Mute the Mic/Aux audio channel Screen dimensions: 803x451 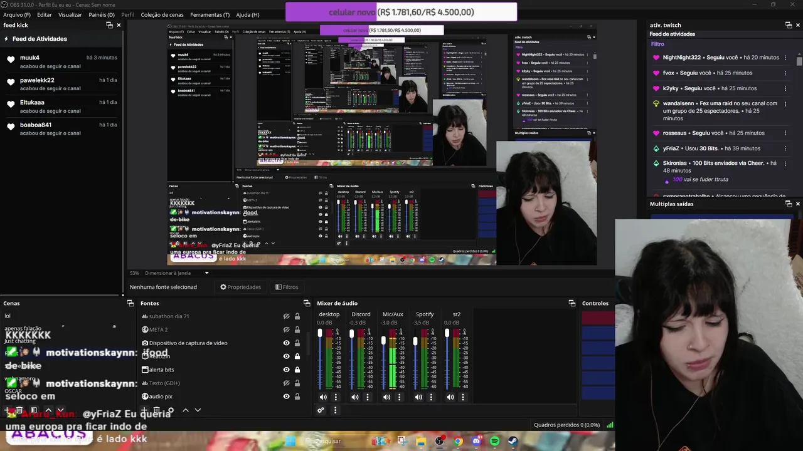[386, 397]
